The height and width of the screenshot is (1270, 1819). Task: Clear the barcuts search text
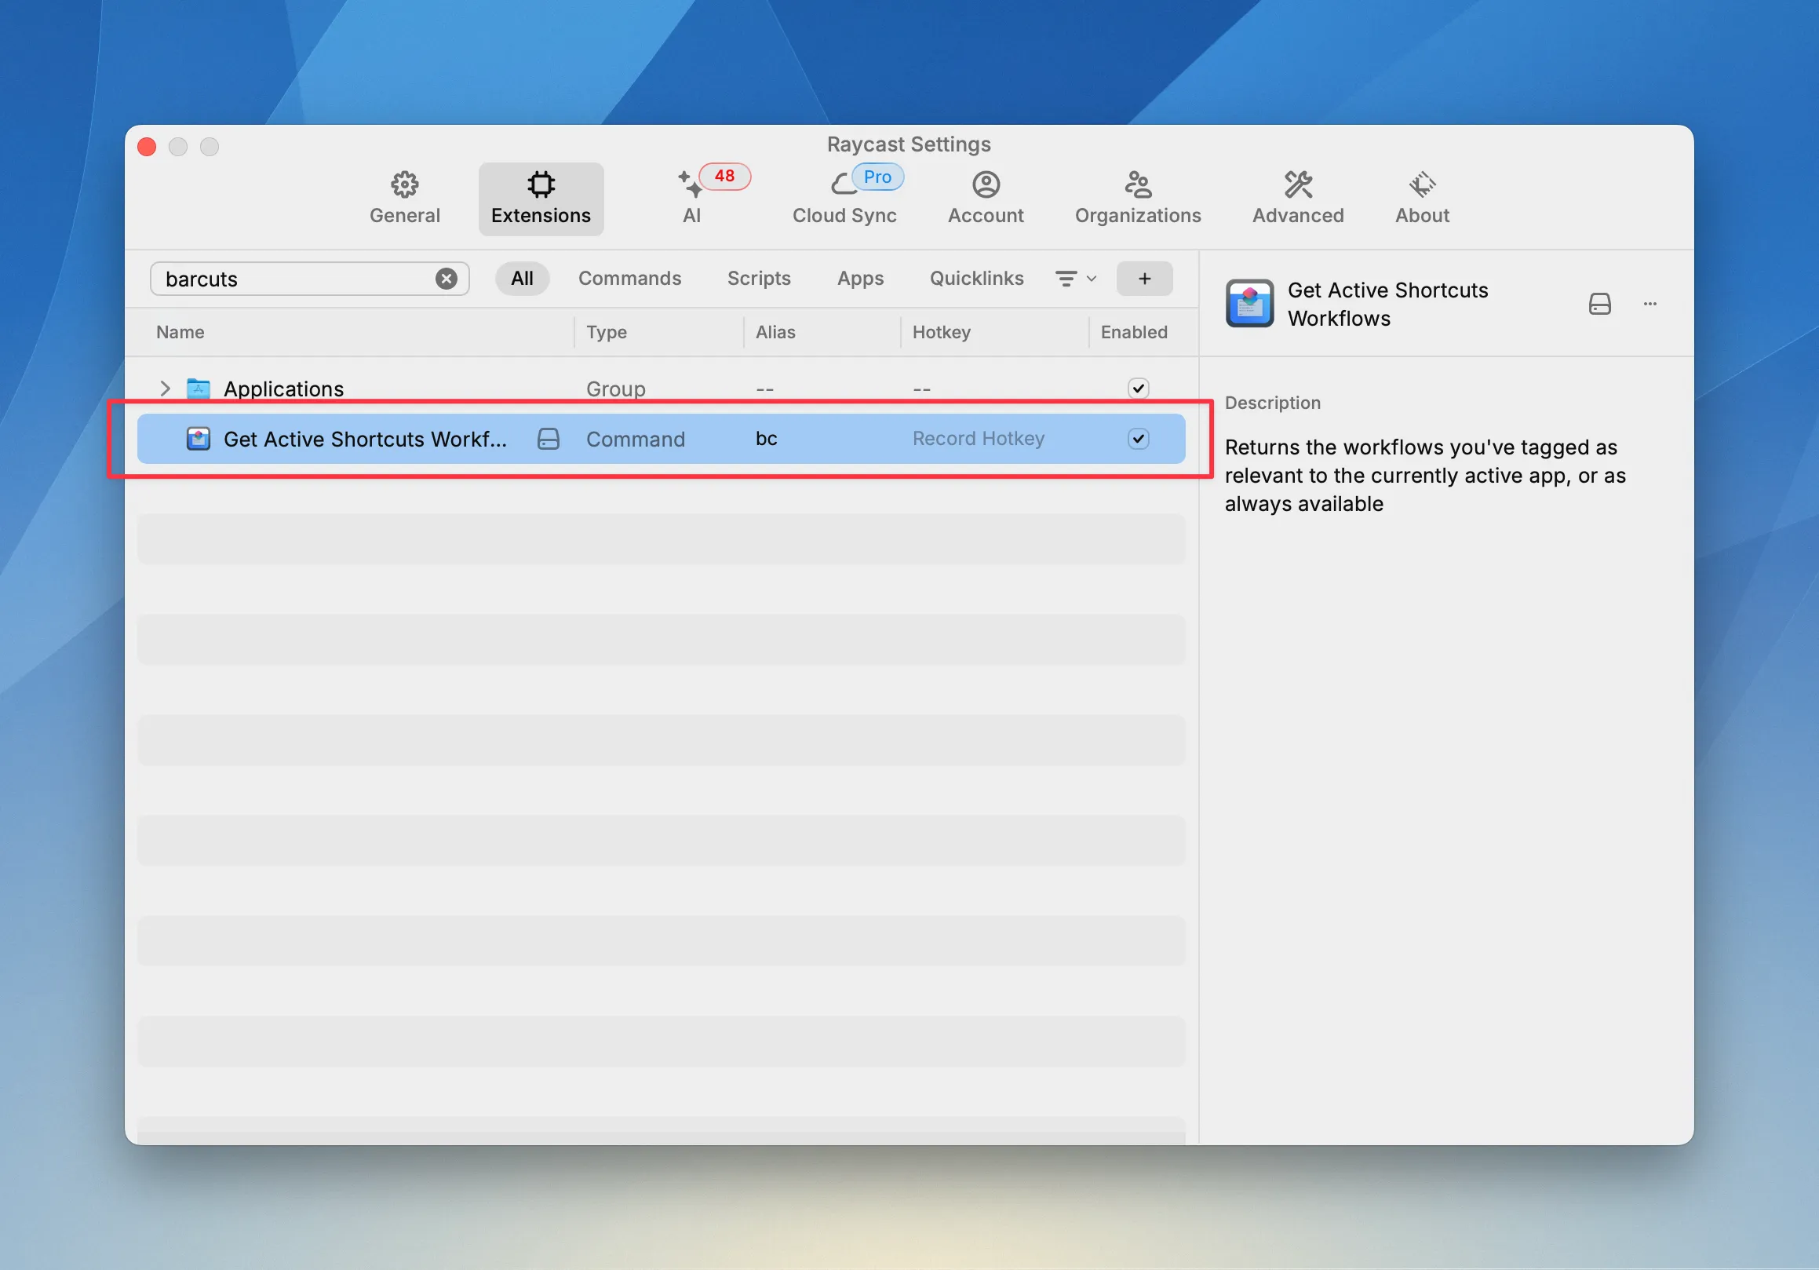[446, 279]
